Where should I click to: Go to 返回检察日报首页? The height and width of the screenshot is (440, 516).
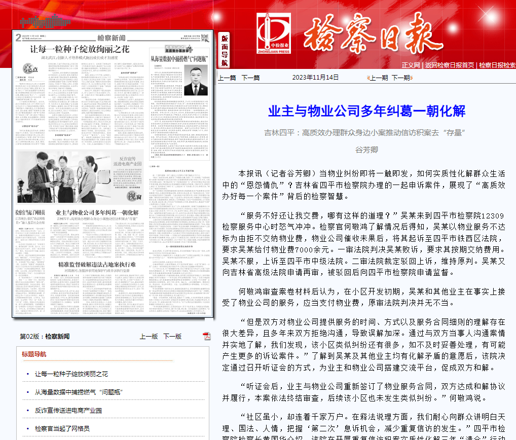pos(449,65)
